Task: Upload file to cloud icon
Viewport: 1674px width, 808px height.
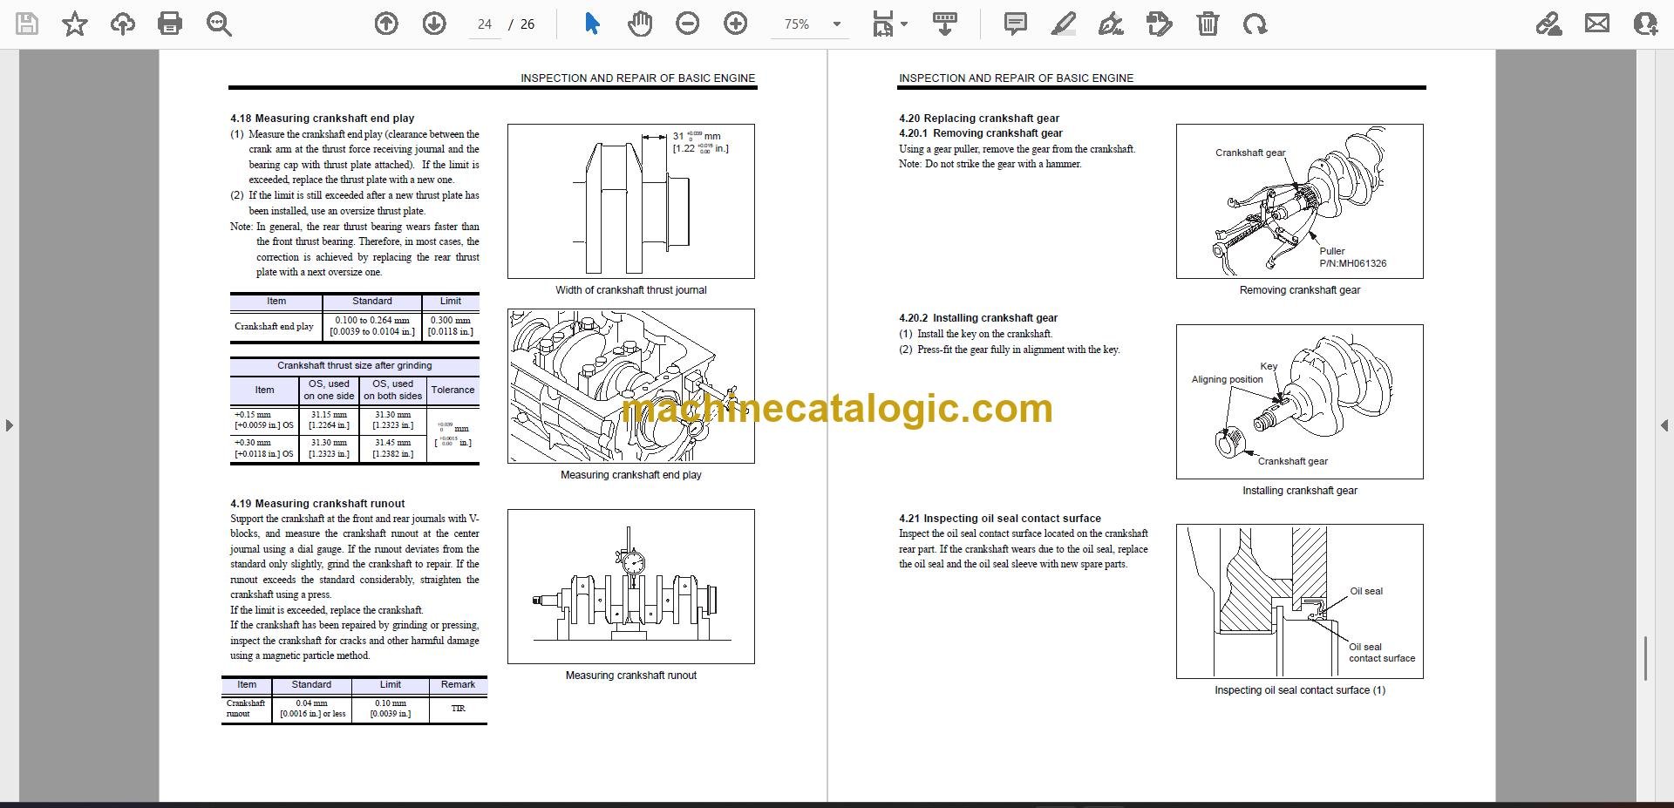Action: (x=122, y=24)
